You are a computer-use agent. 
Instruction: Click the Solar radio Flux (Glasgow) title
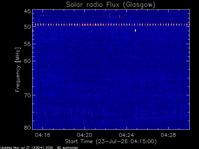[111, 5]
